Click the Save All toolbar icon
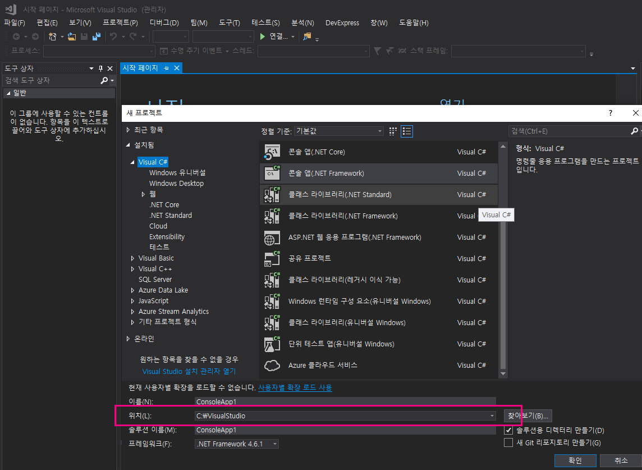Viewport: 642px width, 470px height. [97, 37]
